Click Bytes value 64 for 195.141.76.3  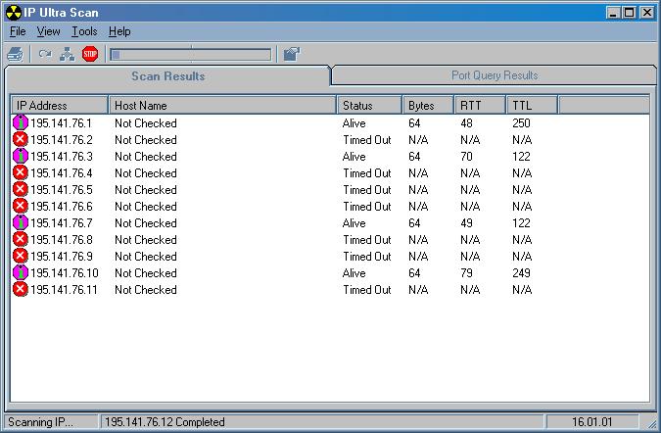(x=414, y=157)
